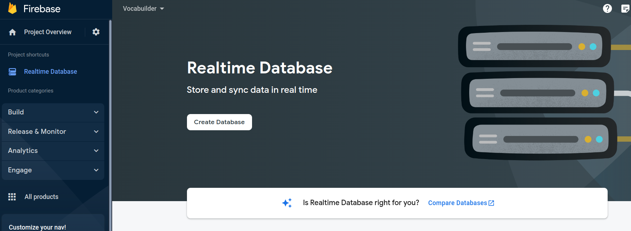Go to Project Overview

(48, 32)
